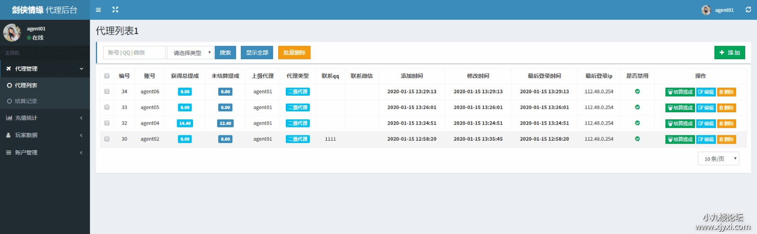Viewport: 757px width, 234px height.
Task: Select 玩家数据 in sidebar menu
Action: pos(44,135)
